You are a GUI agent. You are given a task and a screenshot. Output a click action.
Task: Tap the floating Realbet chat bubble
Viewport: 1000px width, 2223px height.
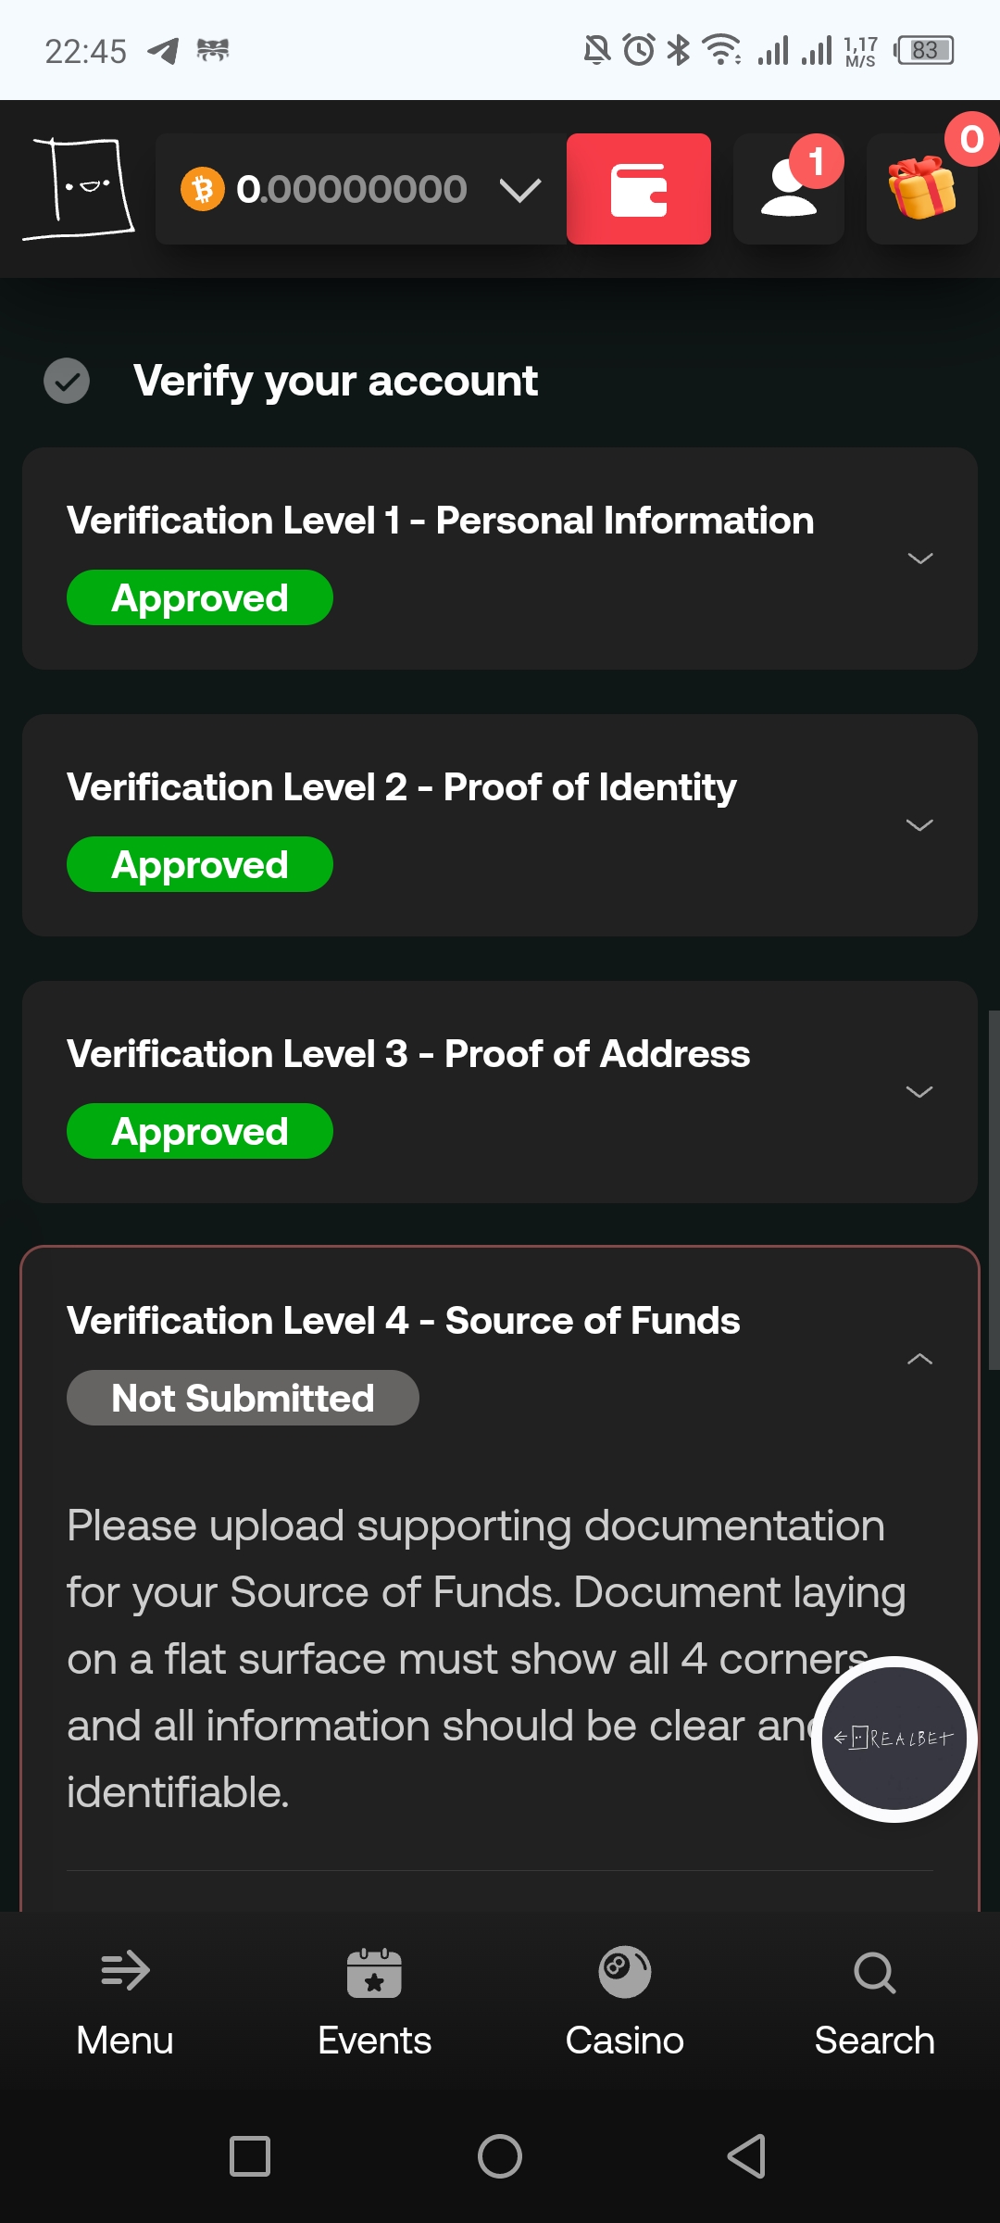coord(894,1739)
